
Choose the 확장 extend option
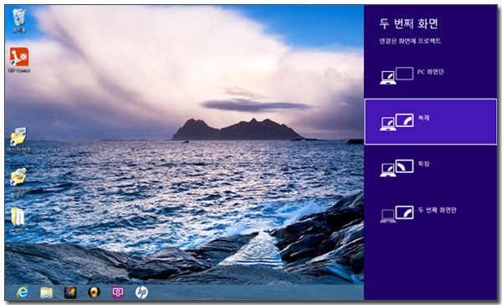(430, 167)
